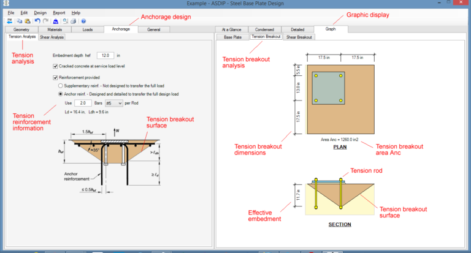Go to the Geometry tab
The width and height of the screenshot is (471, 253).
tap(21, 29)
